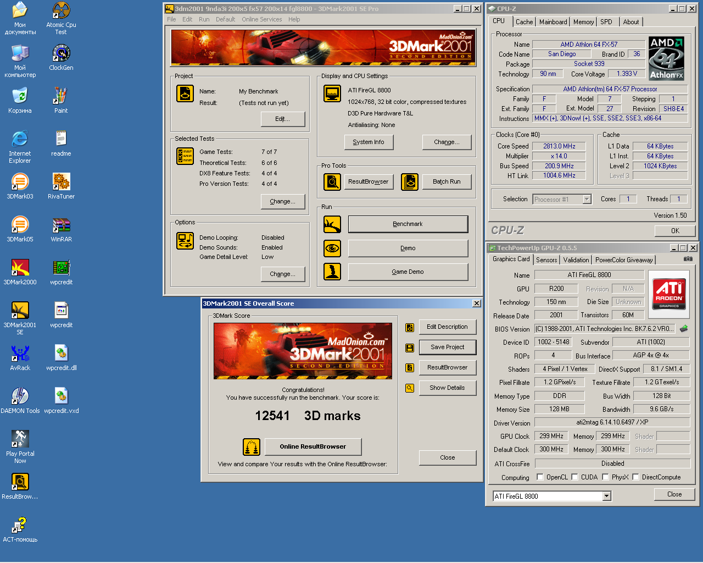Screen dimensions: 703x563
Task: Click the BIOS Version text field
Action: pos(604,329)
